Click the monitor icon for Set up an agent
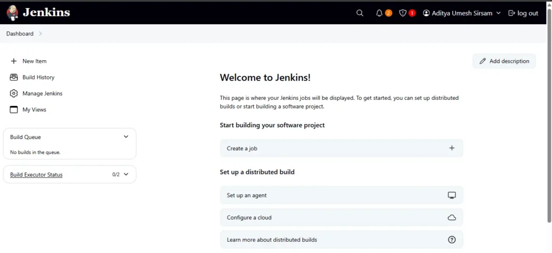Image resolution: width=552 pixels, height=253 pixels. tap(452, 196)
